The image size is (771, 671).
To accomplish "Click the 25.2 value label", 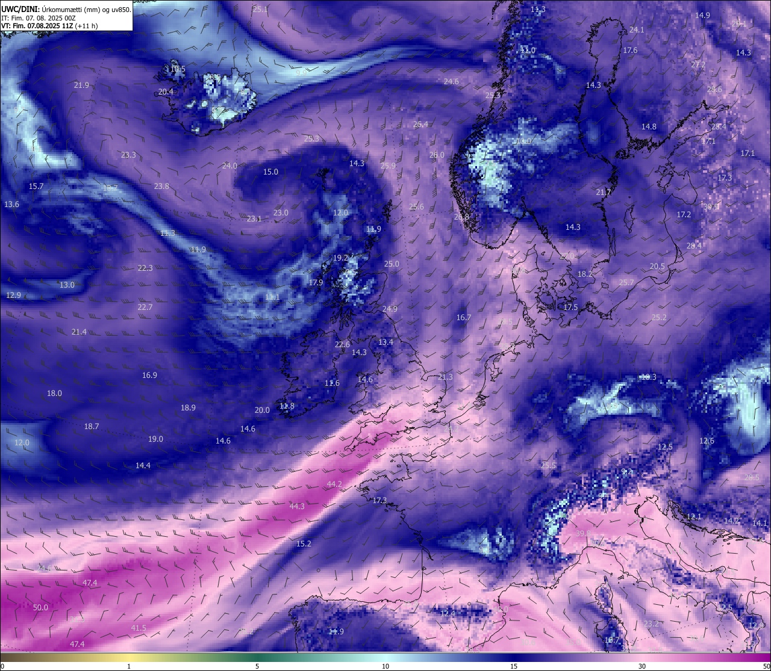I will click(x=659, y=318).
